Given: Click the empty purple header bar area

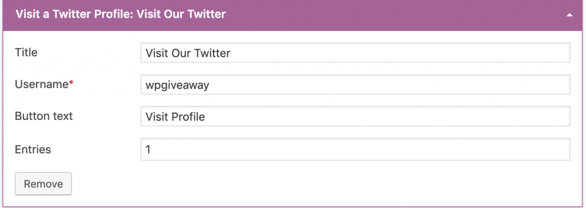Looking at the screenshot, I should tap(393, 15).
